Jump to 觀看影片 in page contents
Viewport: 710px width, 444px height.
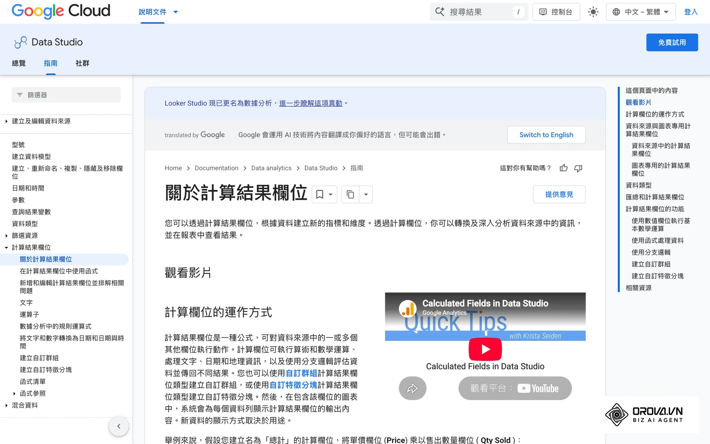coord(639,103)
